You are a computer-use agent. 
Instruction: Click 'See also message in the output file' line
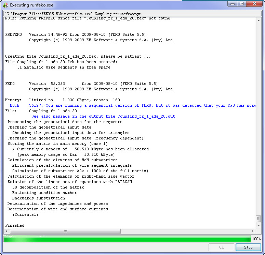103,116
